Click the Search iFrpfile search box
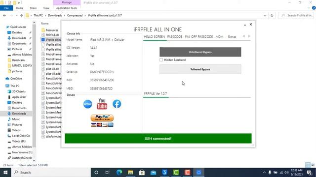Screen dimensions: 316x177 click(x=297, y=15)
